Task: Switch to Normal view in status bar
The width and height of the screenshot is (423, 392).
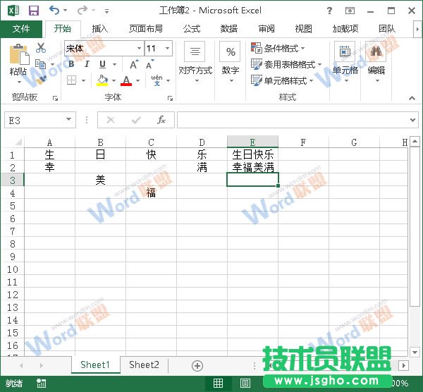Action: 219,383
